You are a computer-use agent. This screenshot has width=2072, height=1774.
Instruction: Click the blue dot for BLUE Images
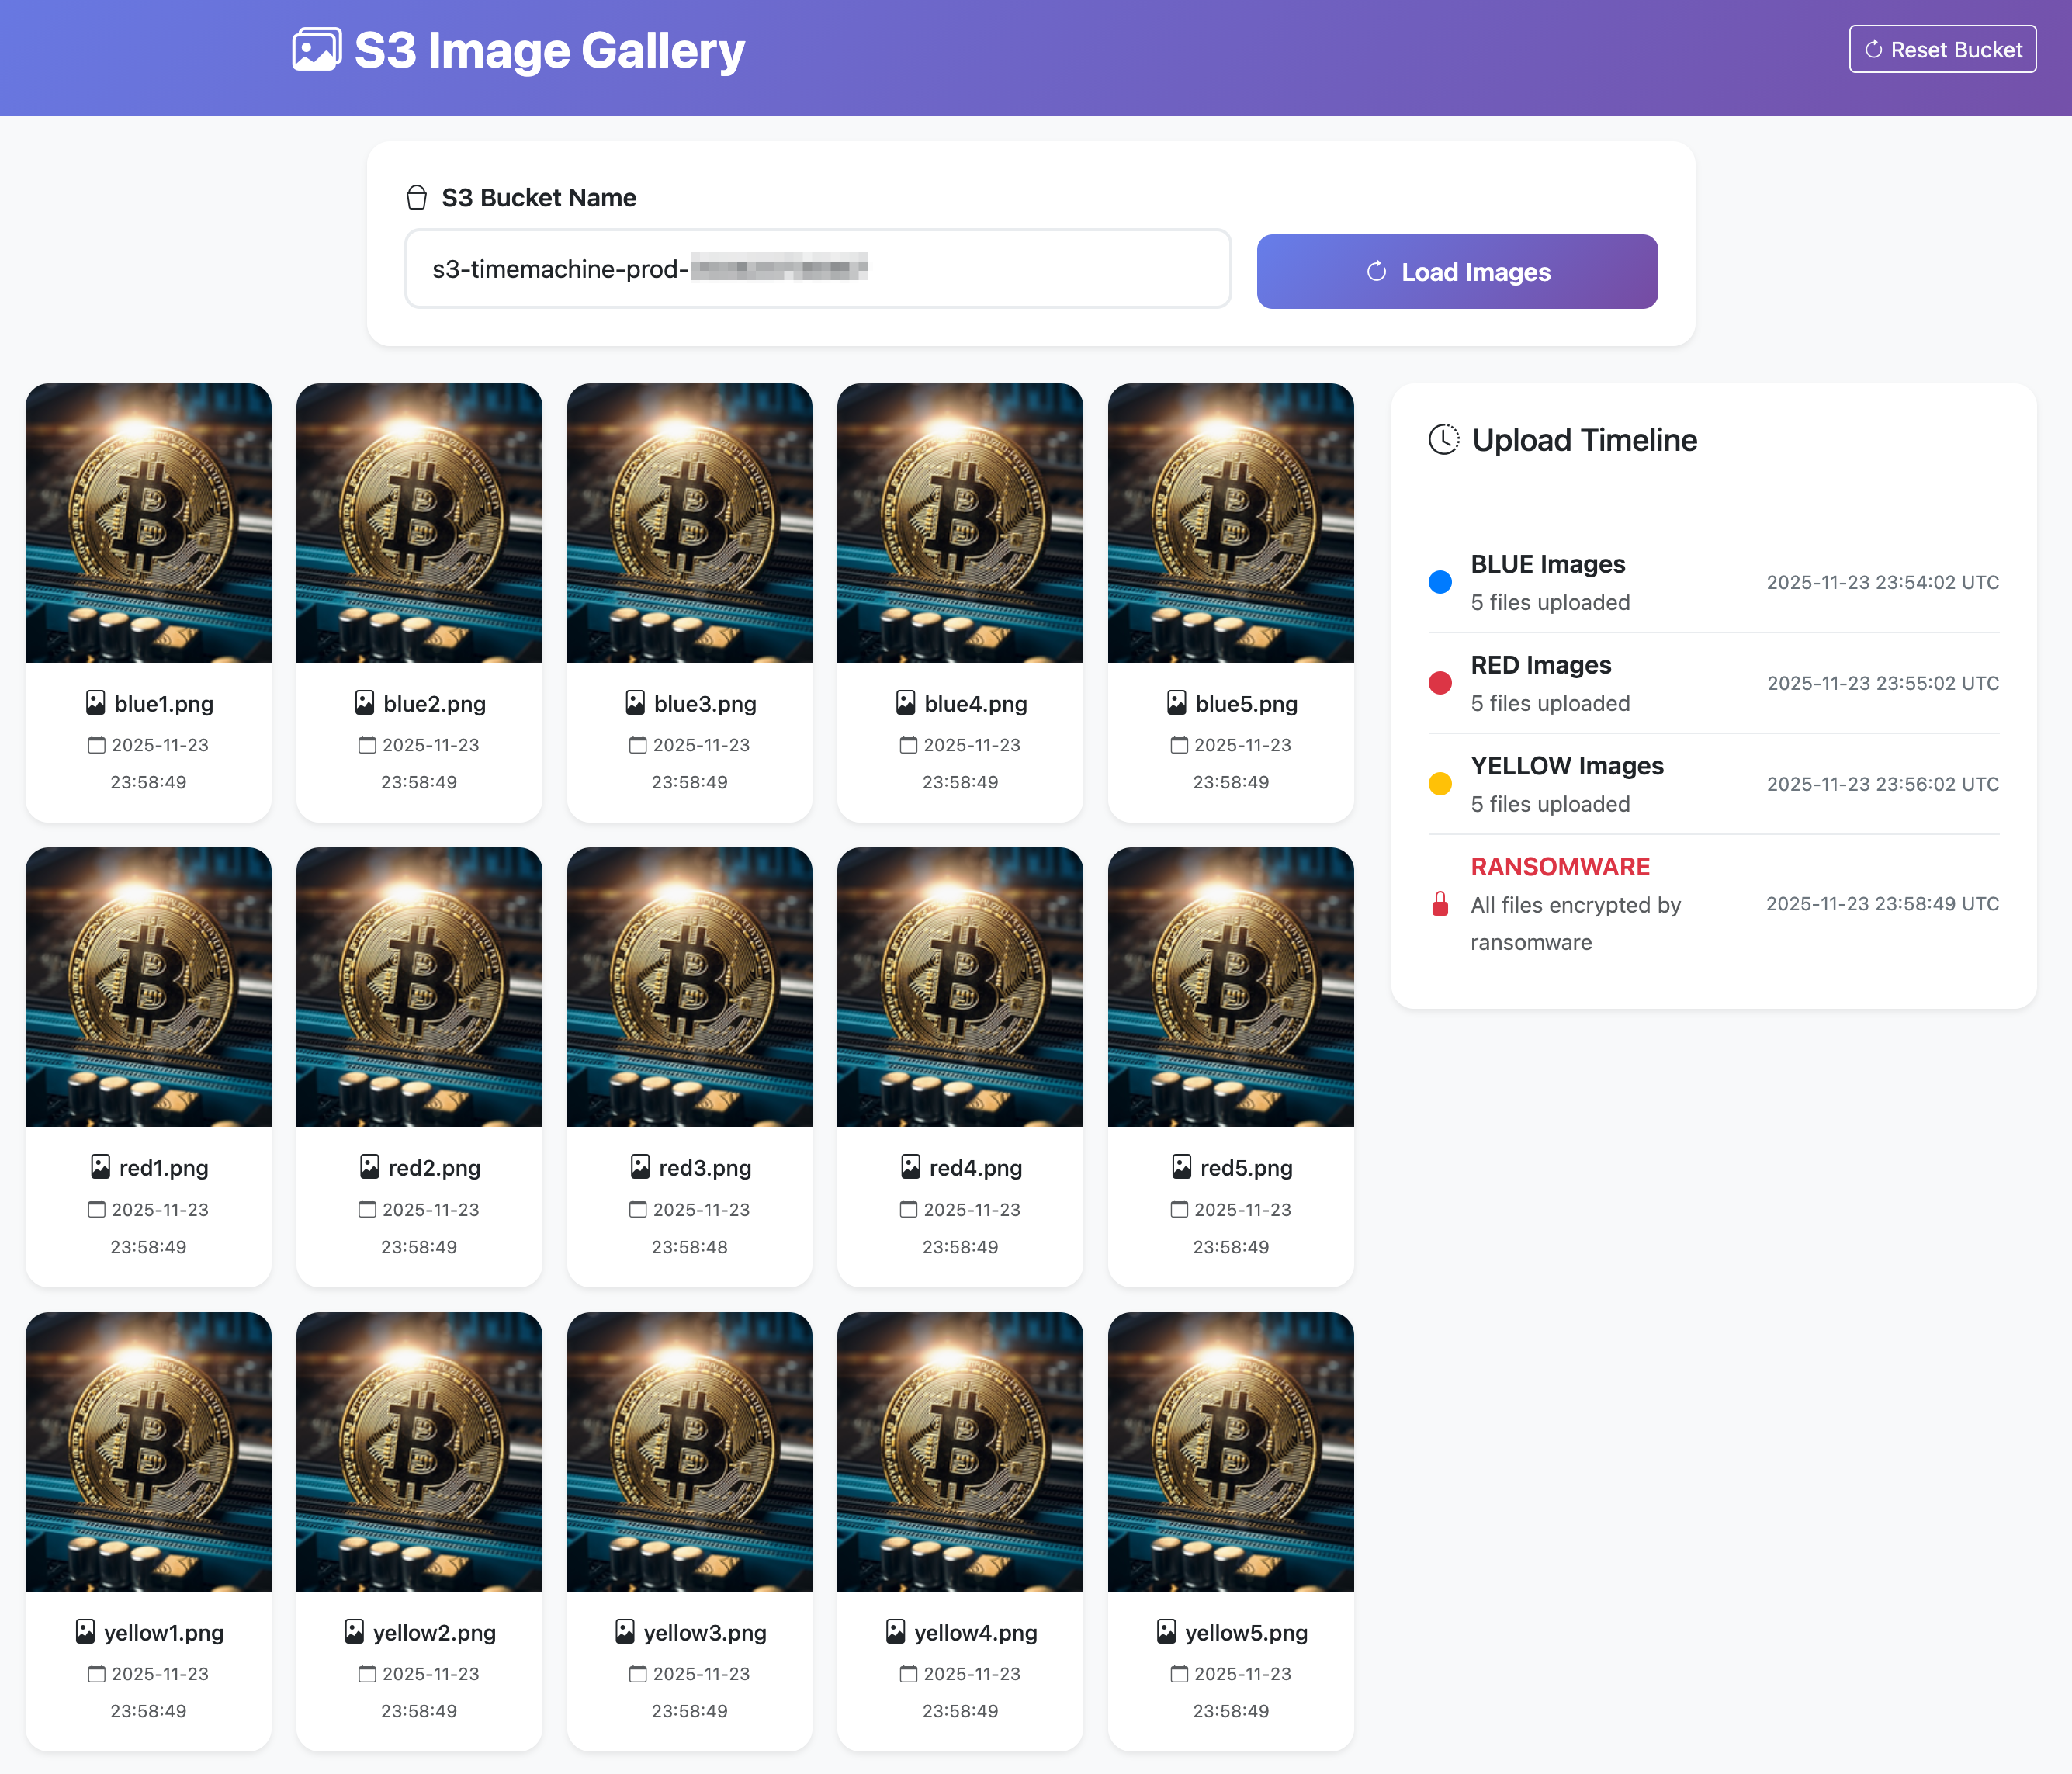[x=1440, y=582]
